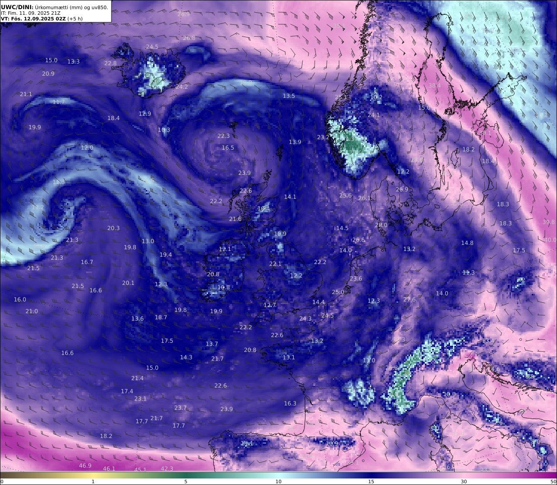
Task: Click the map value 14.1 in the North Sea
Action: pyautogui.click(x=290, y=197)
